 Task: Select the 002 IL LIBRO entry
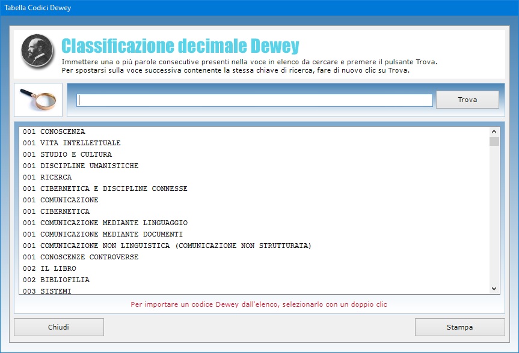point(49,268)
